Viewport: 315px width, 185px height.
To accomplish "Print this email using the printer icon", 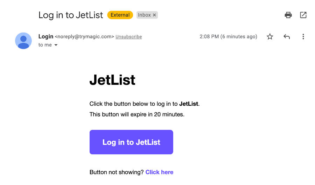I will [x=288, y=15].
